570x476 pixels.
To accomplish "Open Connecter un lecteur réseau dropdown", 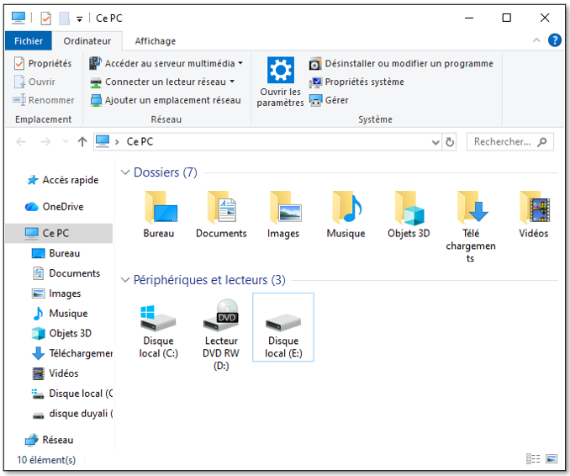I will pyautogui.click(x=232, y=82).
